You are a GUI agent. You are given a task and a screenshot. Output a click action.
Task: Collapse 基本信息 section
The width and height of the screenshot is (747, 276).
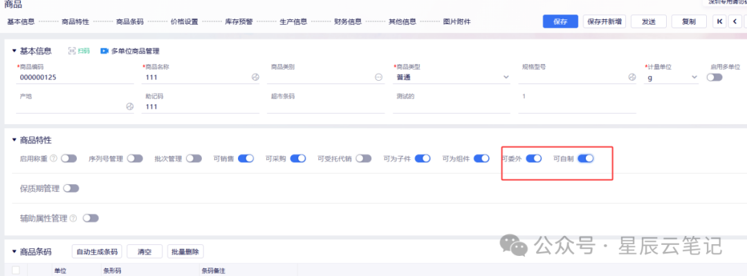click(x=15, y=51)
